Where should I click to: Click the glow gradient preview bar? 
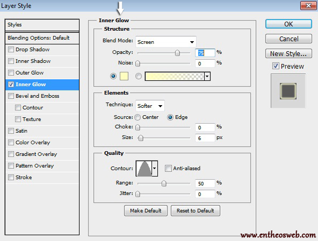click(174, 76)
